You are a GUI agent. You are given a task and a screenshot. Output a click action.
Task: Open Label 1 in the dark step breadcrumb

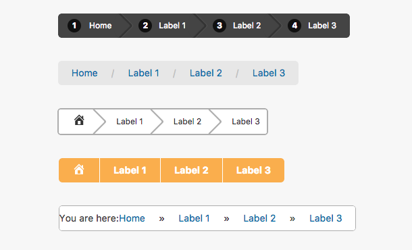[x=172, y=26]
